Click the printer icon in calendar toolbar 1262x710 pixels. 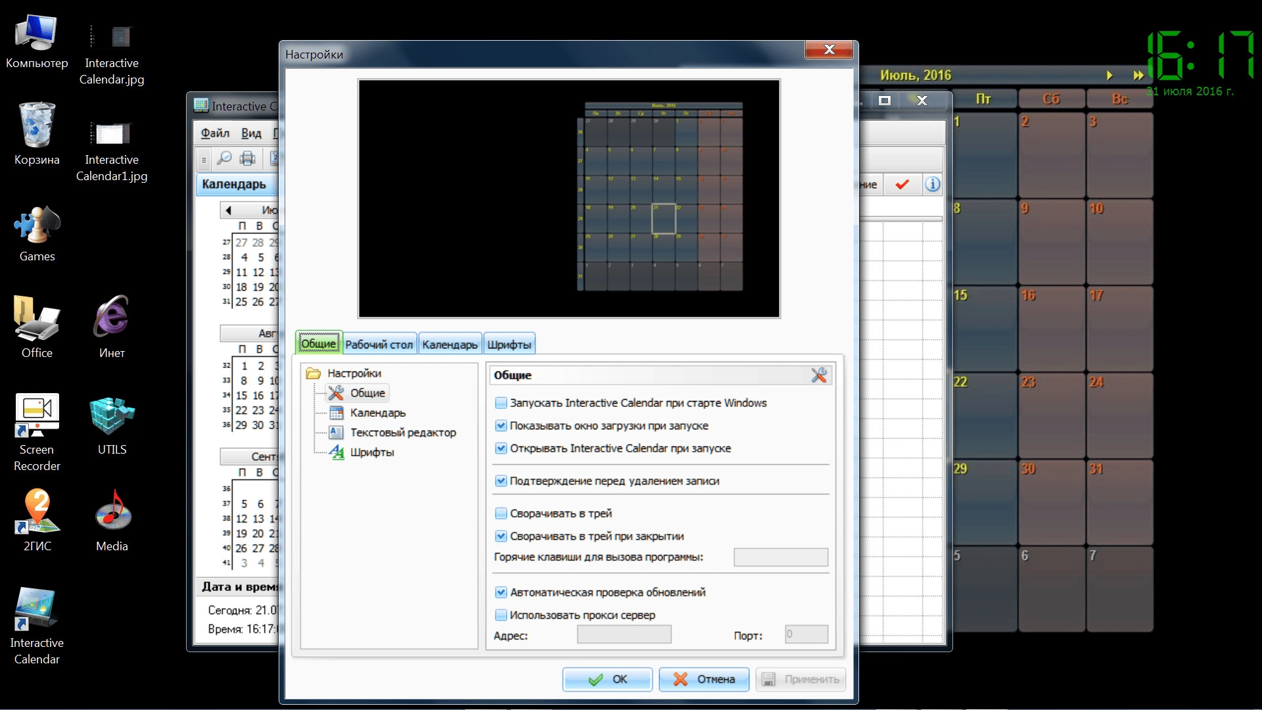click(248, 158)
